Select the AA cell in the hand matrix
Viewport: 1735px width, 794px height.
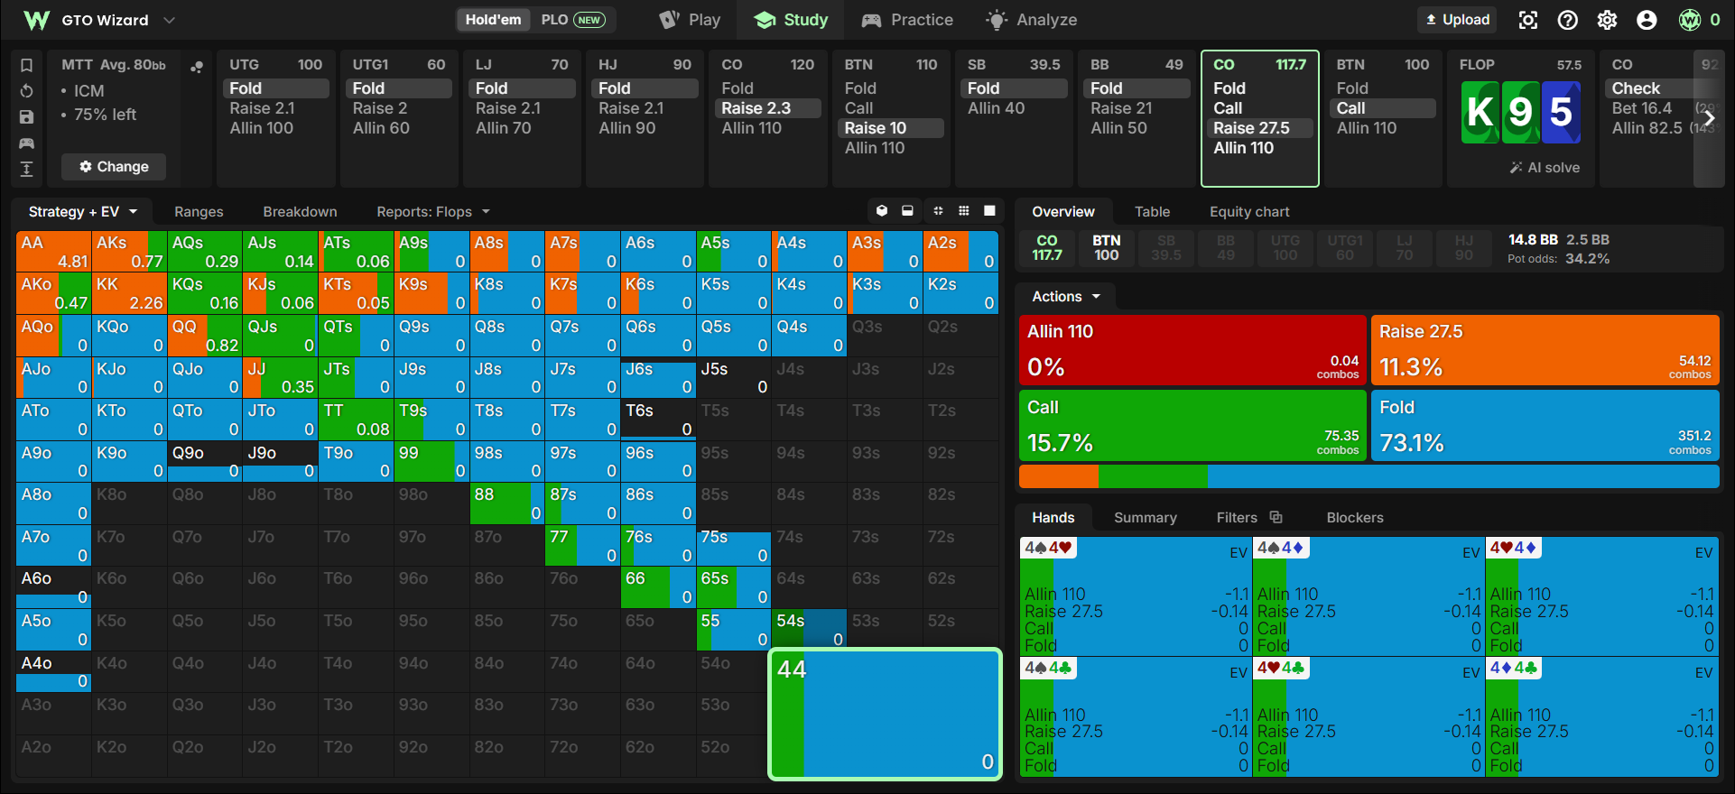click(x=53, y=252)
